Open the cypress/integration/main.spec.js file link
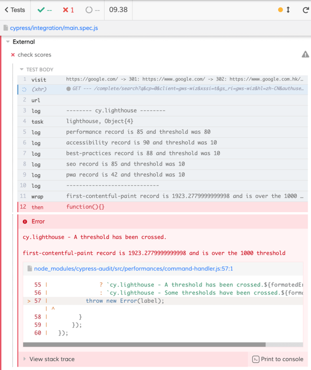311x370 pixels. point(54,28)
